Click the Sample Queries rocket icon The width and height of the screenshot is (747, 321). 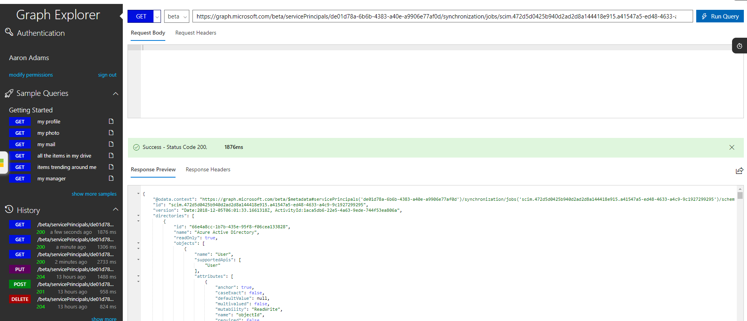(x=9, y=94)
